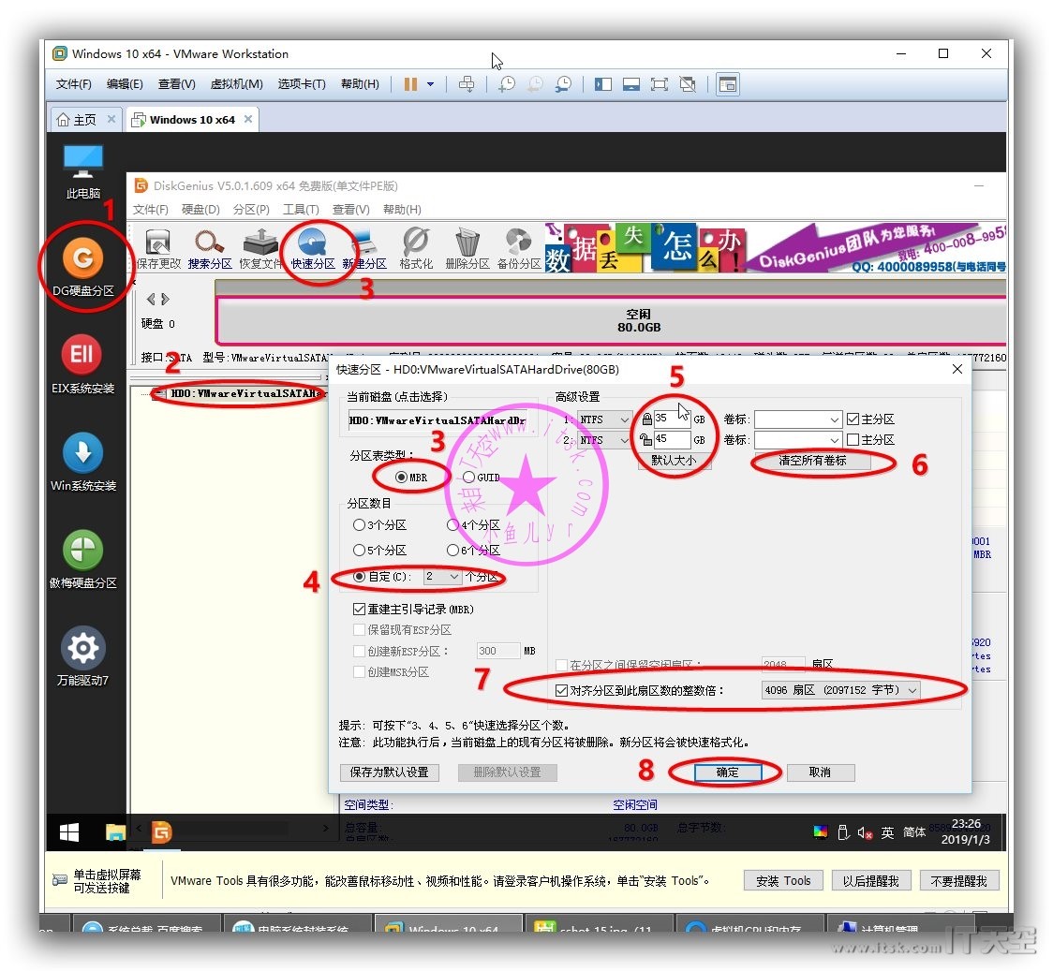The width and height of the screenshot is (1053, 971).
Task: Click the 快速分区 toolbar icon
Action: (x=312, y=249)
